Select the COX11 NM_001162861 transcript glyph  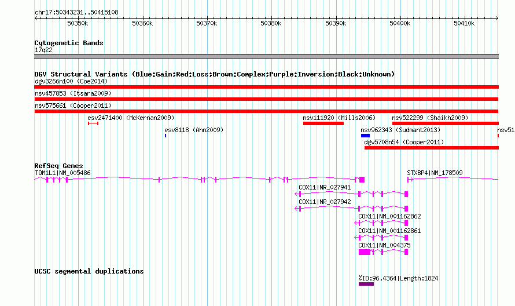pos(381,238)
